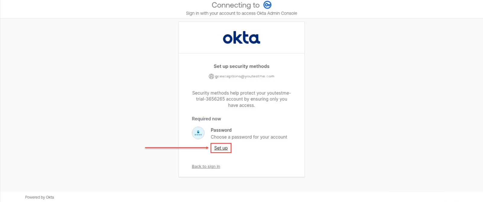
Task: Click the Set up security methods heading
Action: click(241, 66)
